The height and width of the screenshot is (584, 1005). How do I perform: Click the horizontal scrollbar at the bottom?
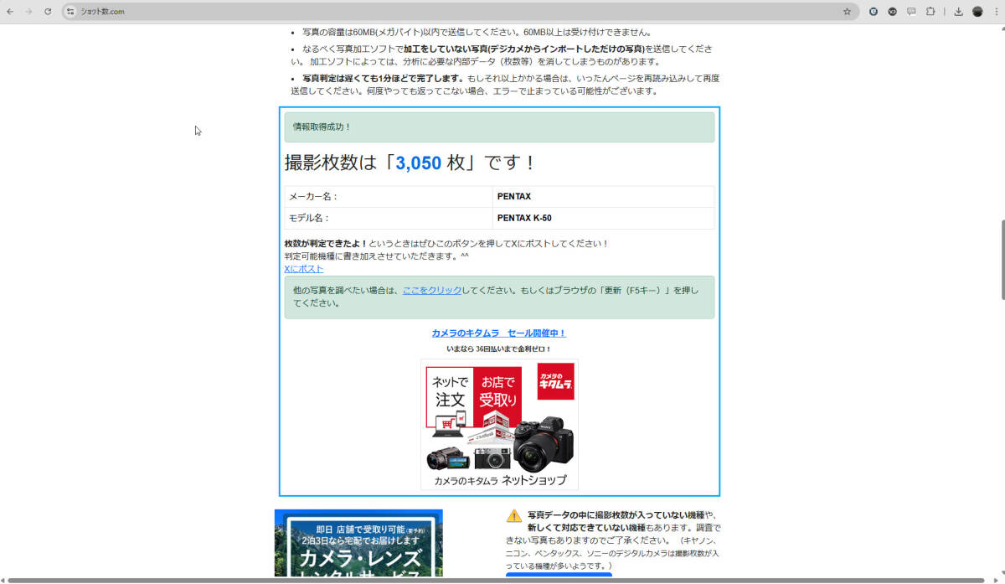point(494,580)
